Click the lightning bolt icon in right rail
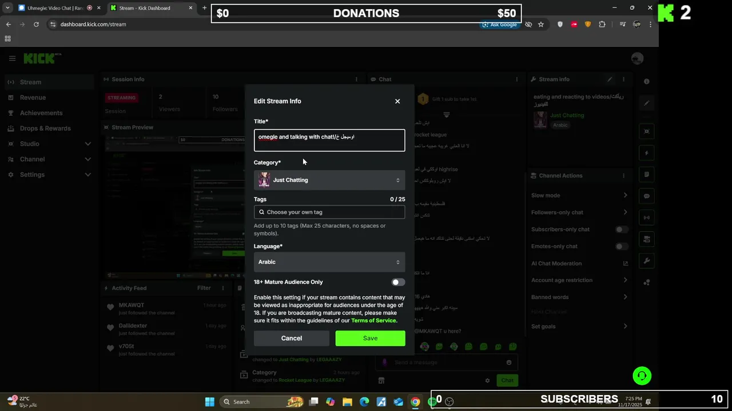732x411 pixels. pos(647,153)
